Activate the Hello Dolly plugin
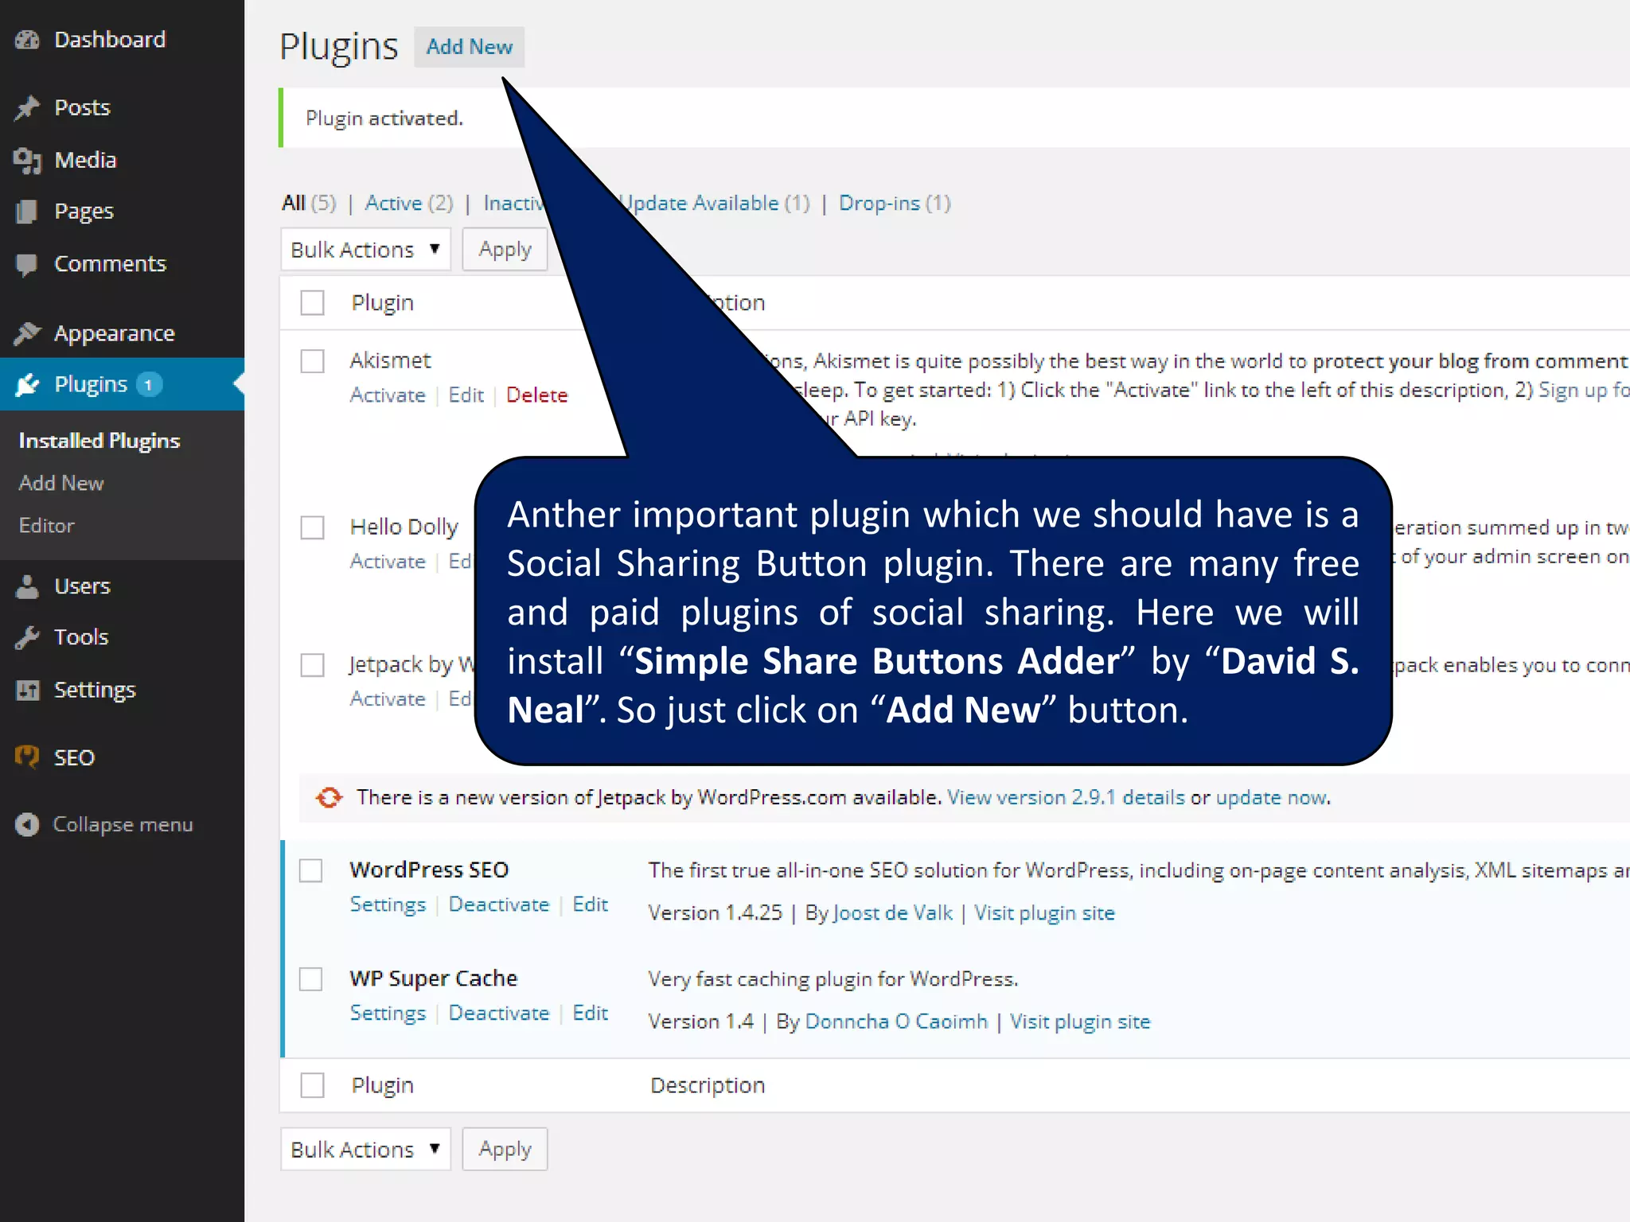The image size is (1630, 1222). pyautogui.click(x=388, y=562)
